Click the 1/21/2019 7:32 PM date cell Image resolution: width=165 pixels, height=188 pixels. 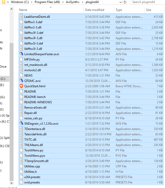pos(97,123)
